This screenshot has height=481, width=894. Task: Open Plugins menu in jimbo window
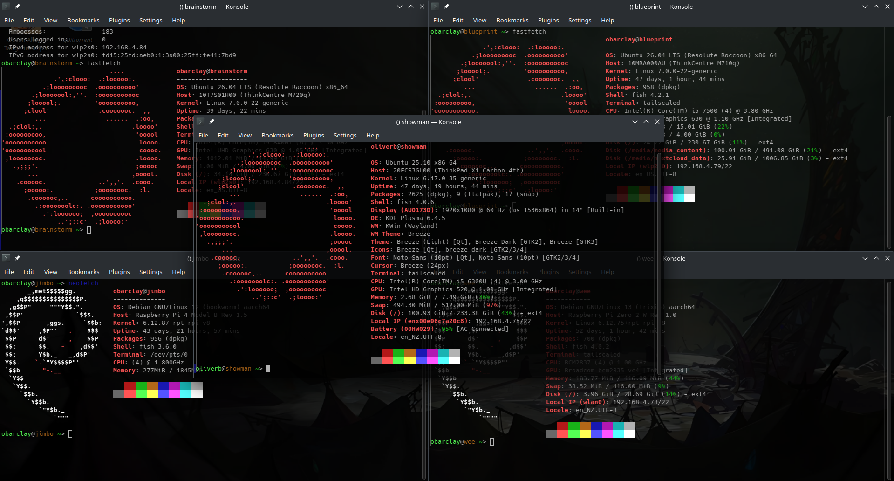coord(119,272)
